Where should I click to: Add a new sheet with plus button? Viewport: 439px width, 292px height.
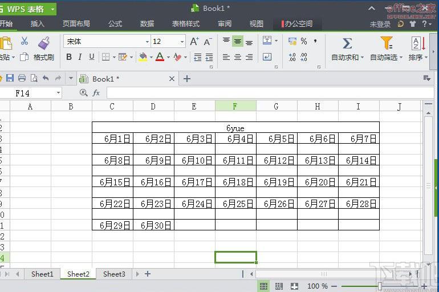pyautogui.click(x=148, y=274)
